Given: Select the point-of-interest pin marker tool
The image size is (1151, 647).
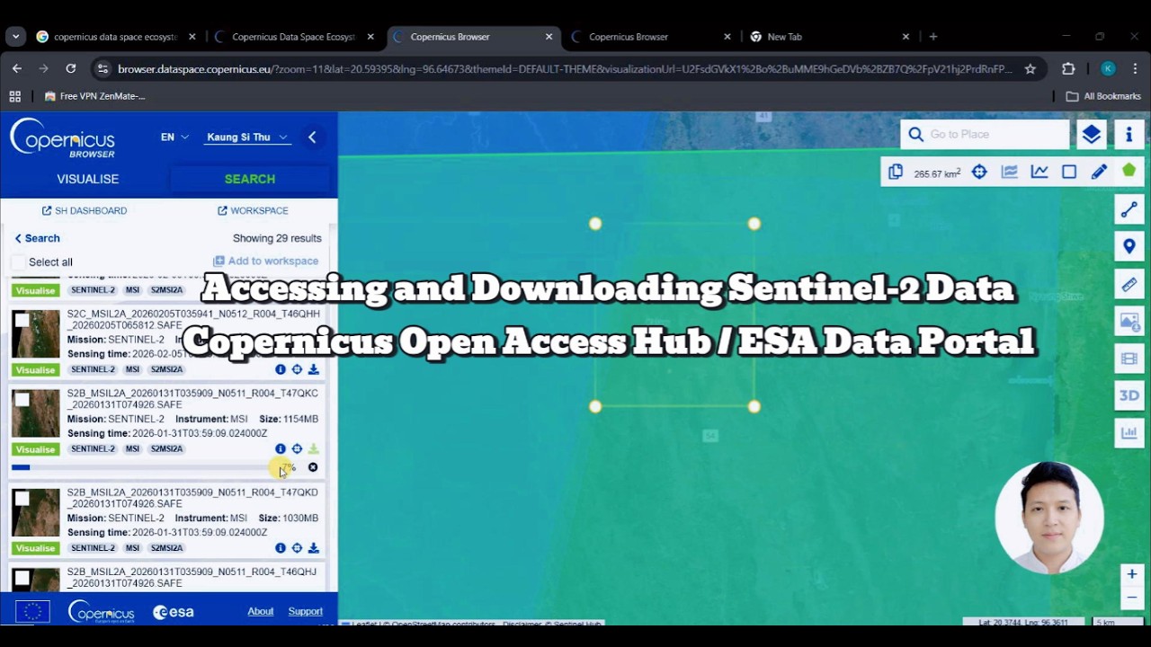Looking at the screenshot, I should pyautogui.click(x=1129, y=247).
